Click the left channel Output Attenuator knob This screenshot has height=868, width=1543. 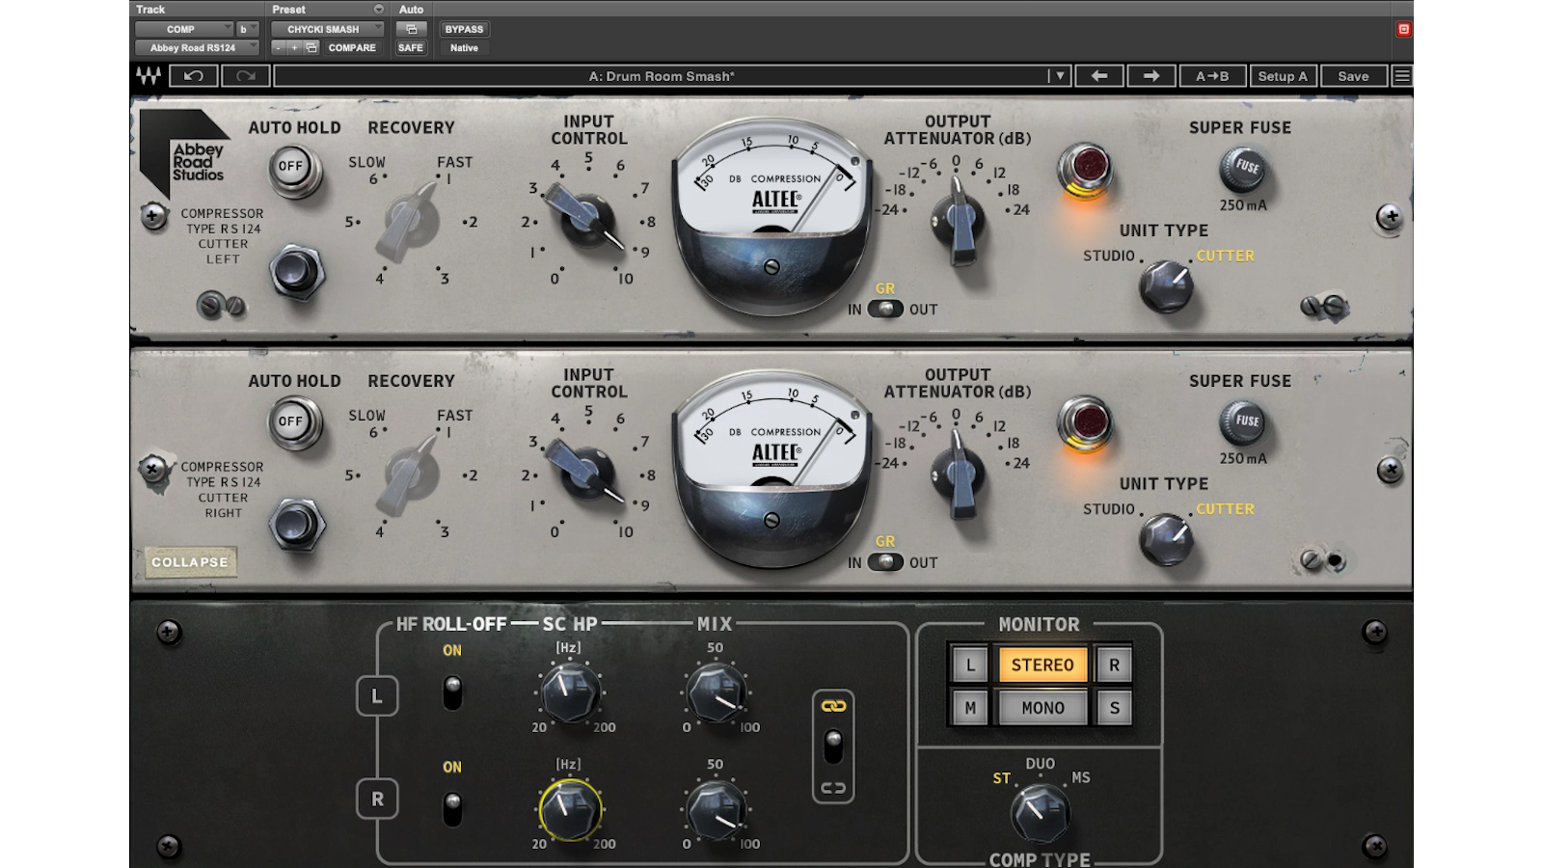click(x=959, y=220)
